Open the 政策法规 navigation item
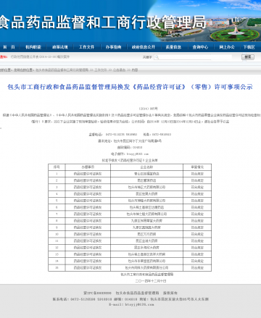Image resolution: width=261 pixels, height=318 pixels. pos(60,47)
